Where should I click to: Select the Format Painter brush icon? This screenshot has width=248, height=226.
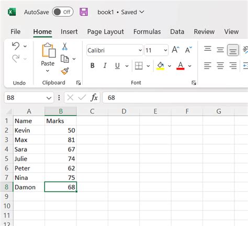(x=65, y=71)
